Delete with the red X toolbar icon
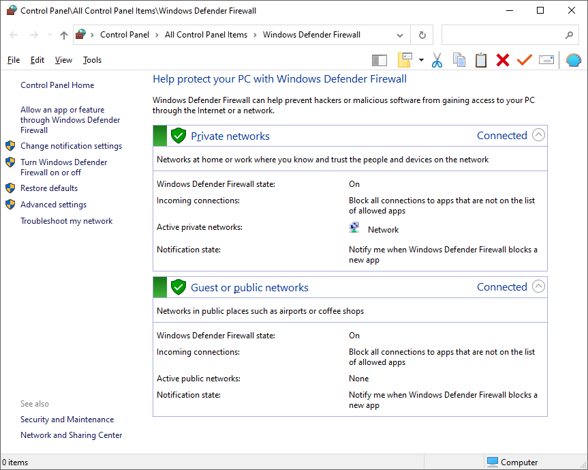 pos(503,60)
